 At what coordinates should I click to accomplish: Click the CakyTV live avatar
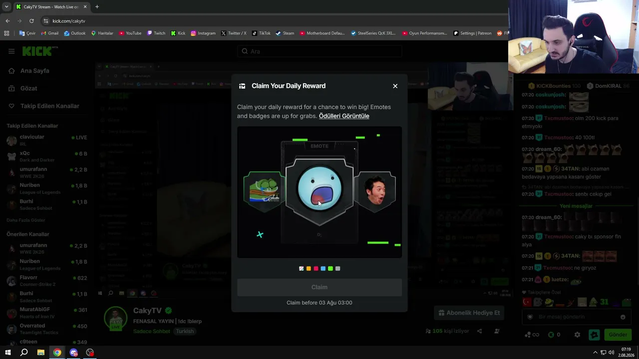(116, 319)
